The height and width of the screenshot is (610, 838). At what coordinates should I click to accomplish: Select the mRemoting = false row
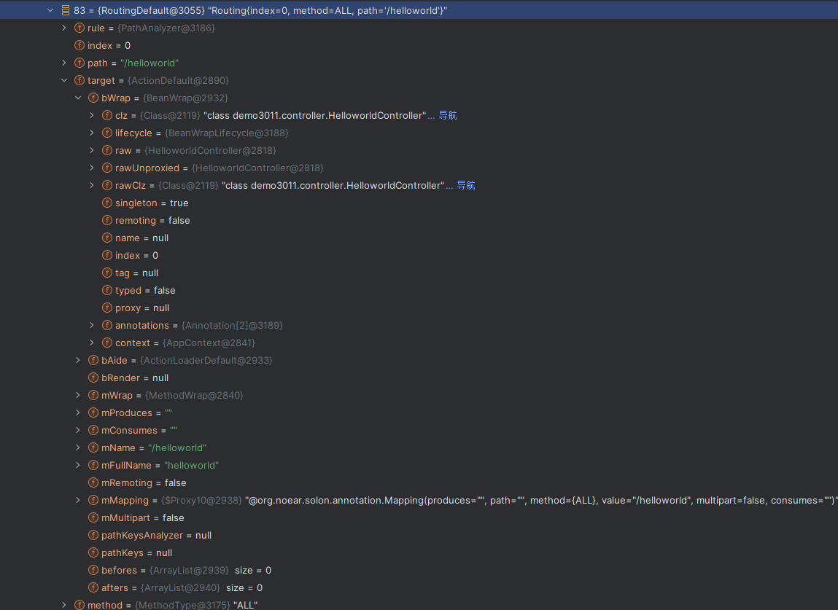[x=419, y=482]
